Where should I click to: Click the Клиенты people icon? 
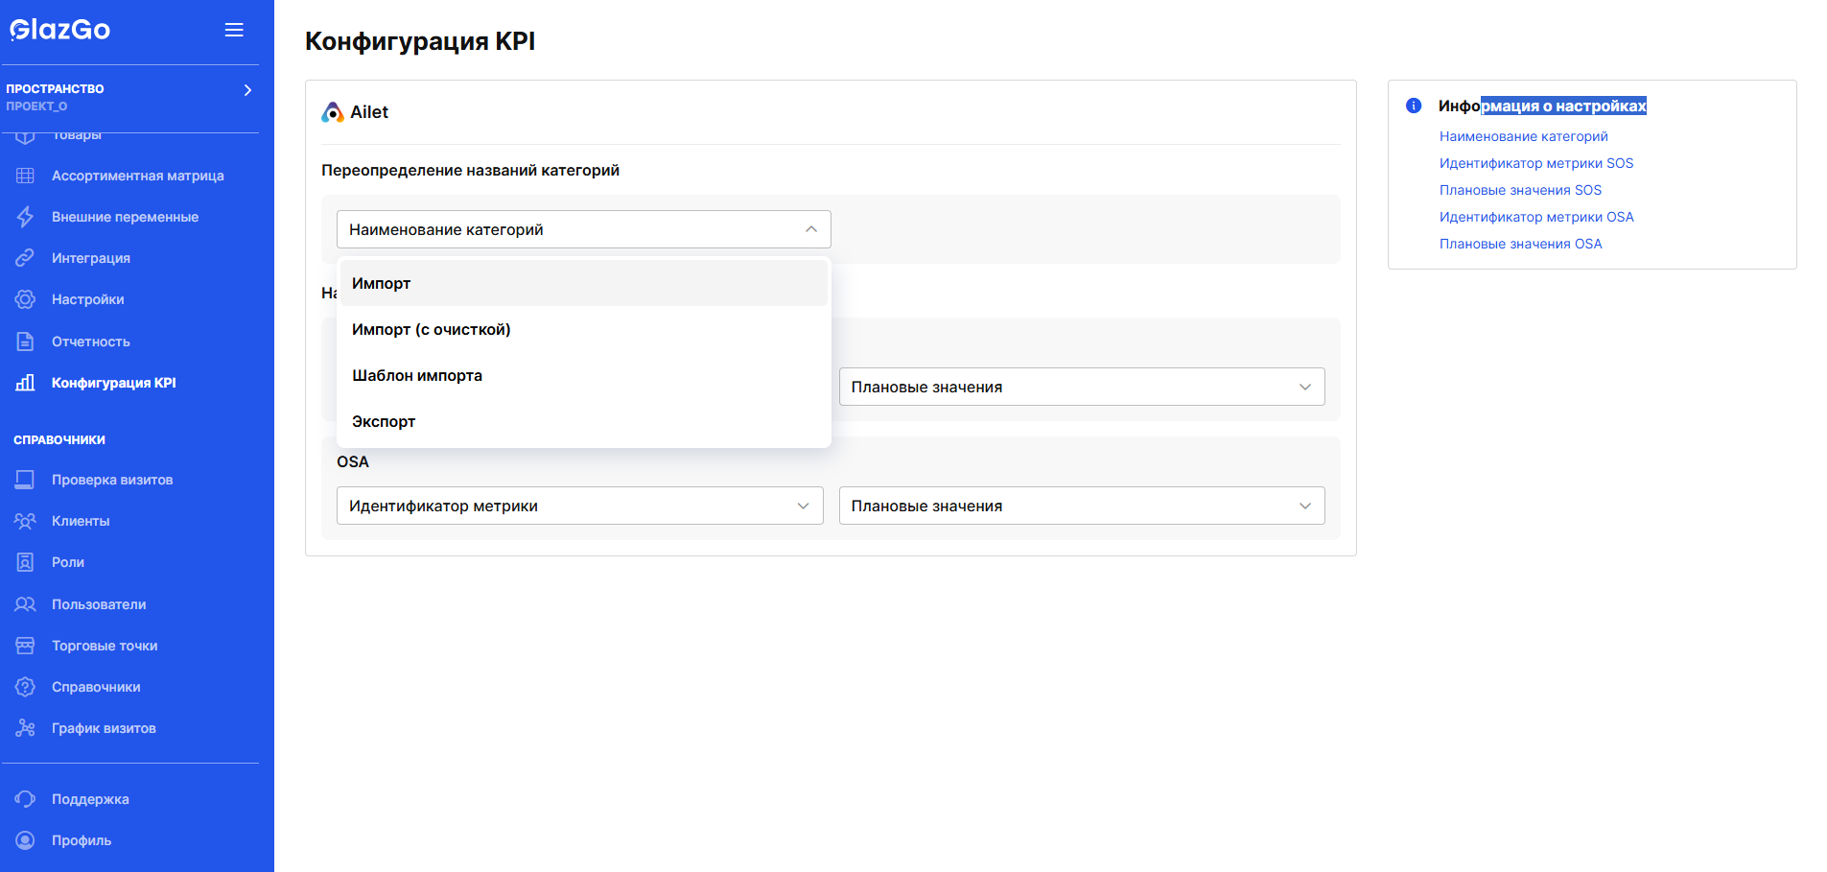[25, 521]
